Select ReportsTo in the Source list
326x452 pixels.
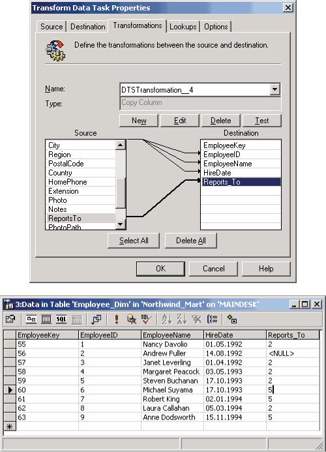[81, 218]
